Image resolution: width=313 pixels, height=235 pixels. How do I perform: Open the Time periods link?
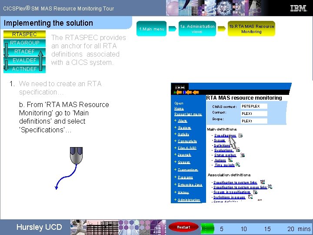pos(225,165)
